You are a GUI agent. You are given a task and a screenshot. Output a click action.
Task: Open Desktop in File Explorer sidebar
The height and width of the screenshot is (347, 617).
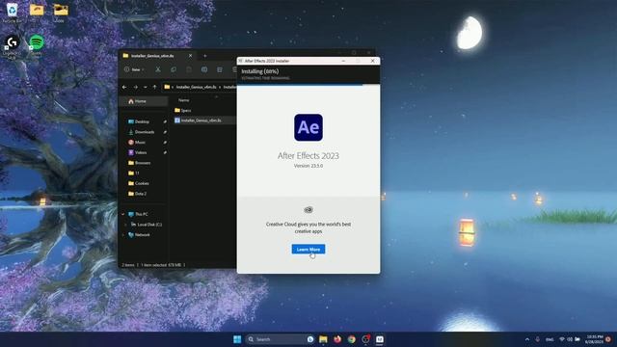point(143,121)
